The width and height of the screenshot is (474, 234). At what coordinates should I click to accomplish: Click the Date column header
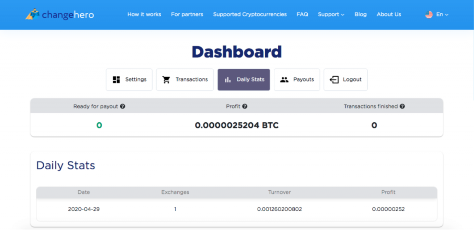[84, 192]
